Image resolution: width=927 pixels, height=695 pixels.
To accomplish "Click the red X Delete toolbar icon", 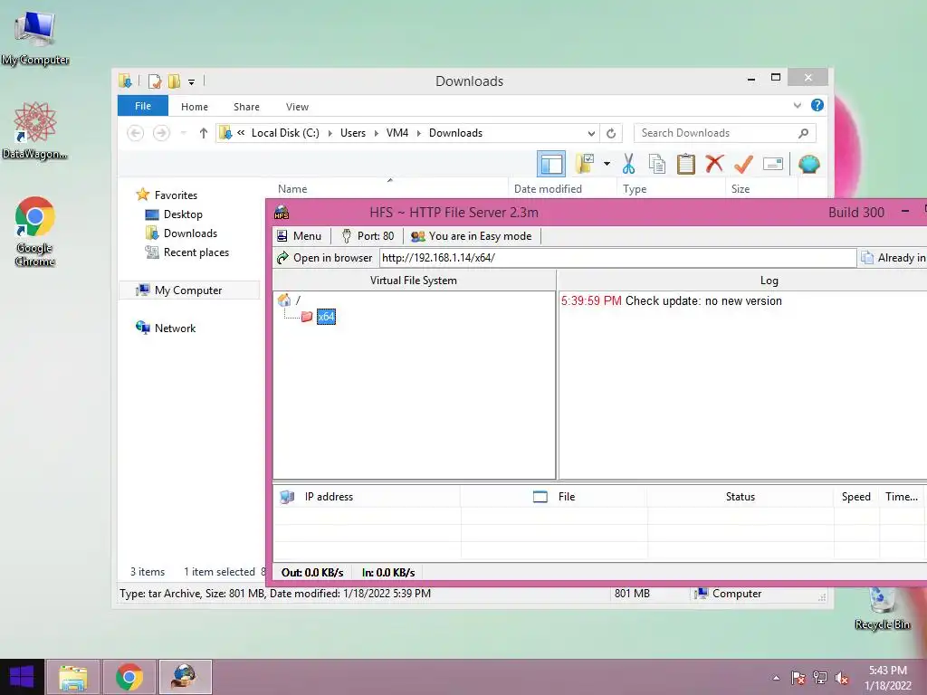I will [x=715, y=164].
